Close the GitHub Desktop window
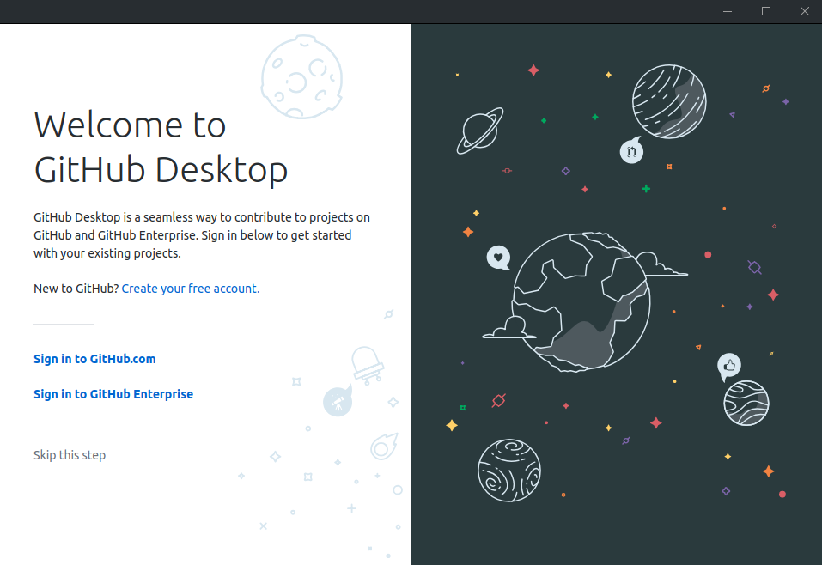Screen dimensions: 822x565 [x=804, y=11]
